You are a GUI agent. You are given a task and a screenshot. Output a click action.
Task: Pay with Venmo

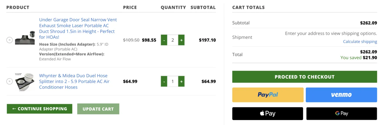341,95
